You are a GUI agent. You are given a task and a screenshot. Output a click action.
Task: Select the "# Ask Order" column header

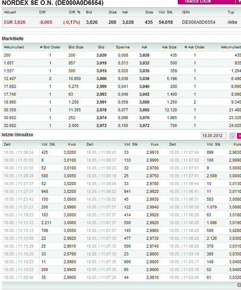(x=194, y=47)
